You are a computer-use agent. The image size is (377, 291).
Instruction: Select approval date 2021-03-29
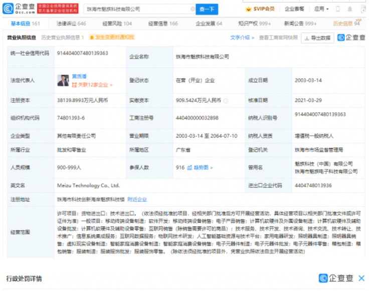pyautogui.click(x=308, y=101)
